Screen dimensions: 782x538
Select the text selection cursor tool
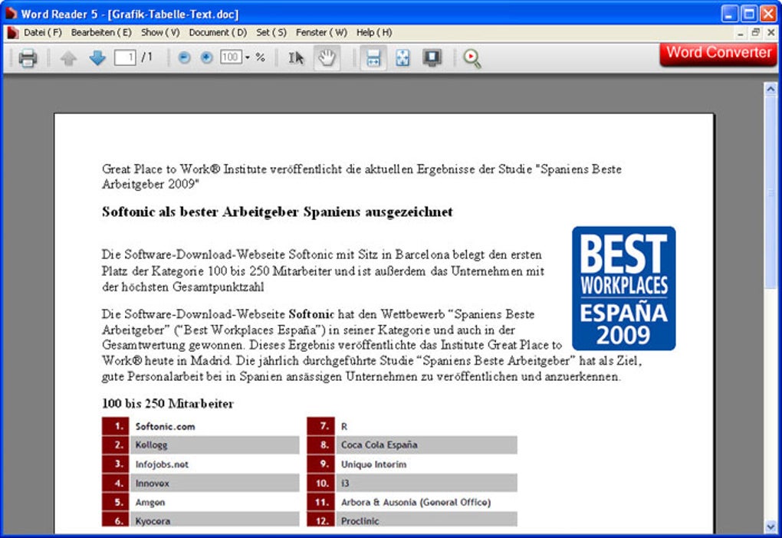(296, 57)
